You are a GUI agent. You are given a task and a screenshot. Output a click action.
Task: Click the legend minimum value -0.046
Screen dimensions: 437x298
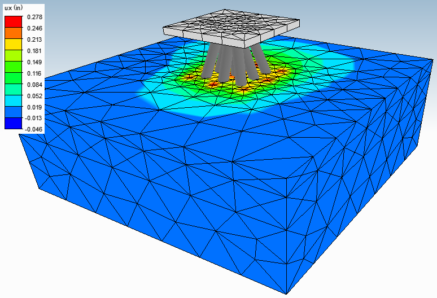click(34, 129)
